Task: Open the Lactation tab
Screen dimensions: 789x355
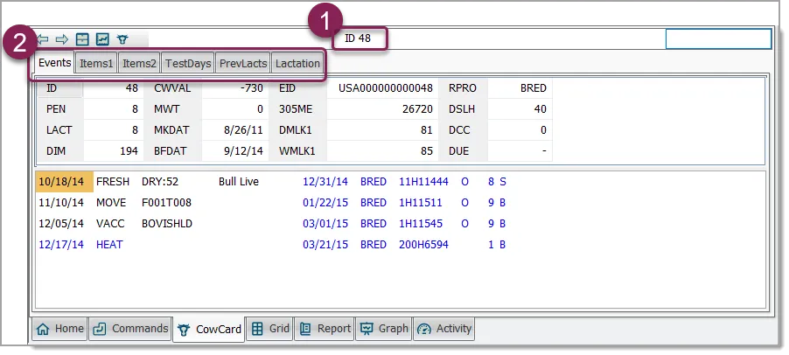Action: pos(297,63)
